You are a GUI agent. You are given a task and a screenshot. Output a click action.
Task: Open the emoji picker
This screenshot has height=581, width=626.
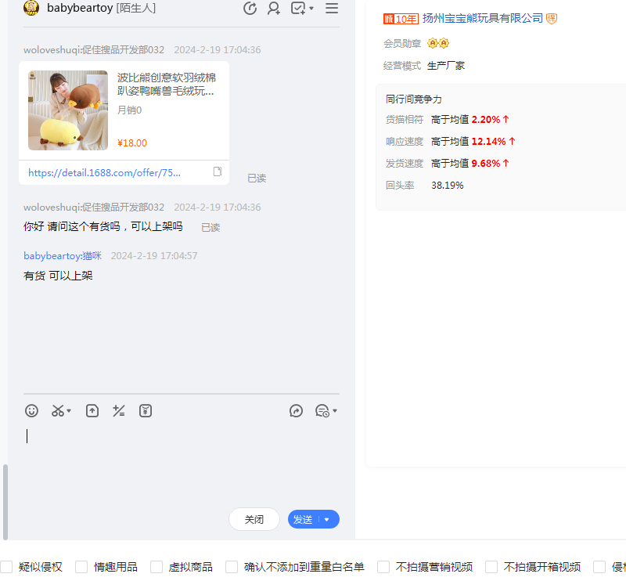(x=31, y=411)
